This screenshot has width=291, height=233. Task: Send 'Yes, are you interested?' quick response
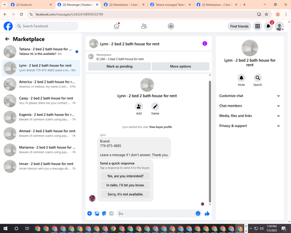click(x=125, y=176)
